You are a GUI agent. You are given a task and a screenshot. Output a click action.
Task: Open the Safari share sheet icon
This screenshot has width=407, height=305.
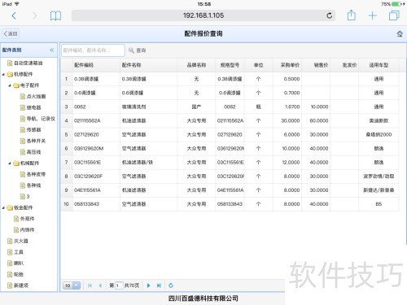tap(352, 15)
